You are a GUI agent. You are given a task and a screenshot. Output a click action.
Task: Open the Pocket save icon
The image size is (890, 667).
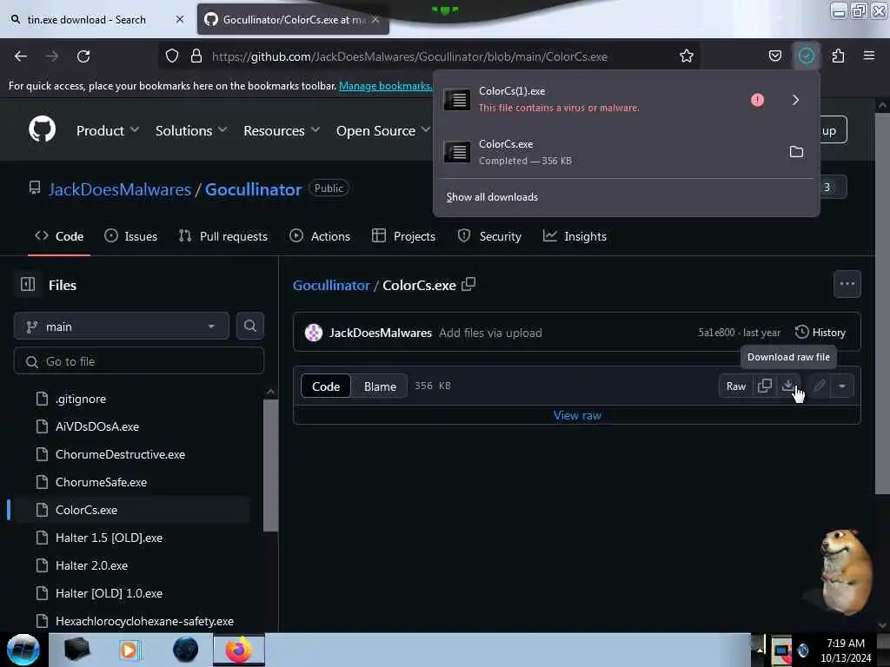(x=774, y=56)
